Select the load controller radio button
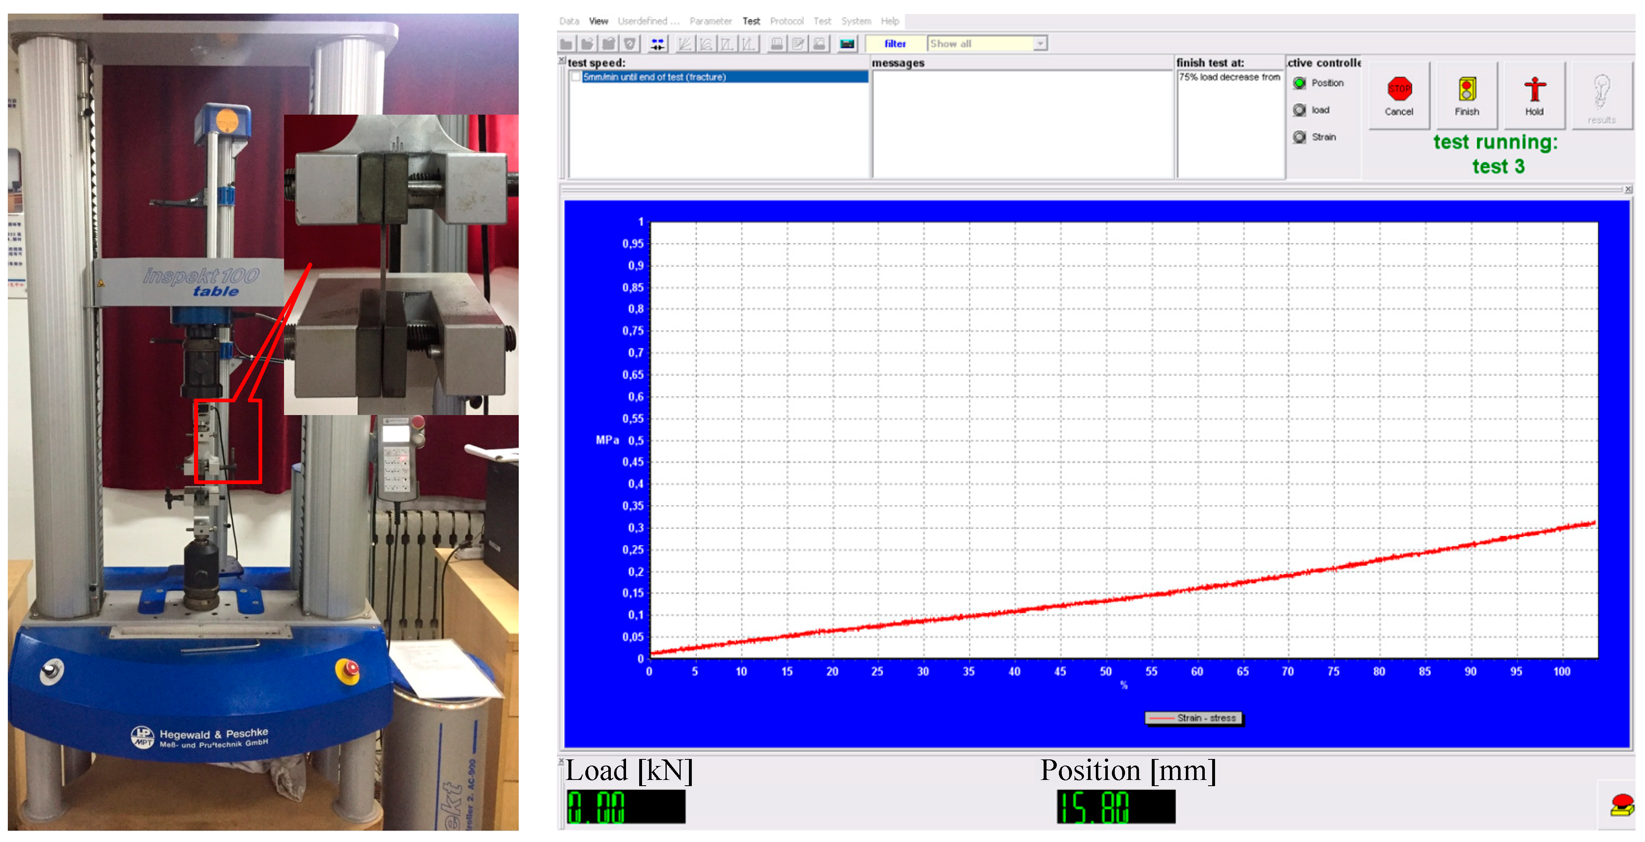Image resolution: width=1645 pixels, height=842 pixels. 1299,111
